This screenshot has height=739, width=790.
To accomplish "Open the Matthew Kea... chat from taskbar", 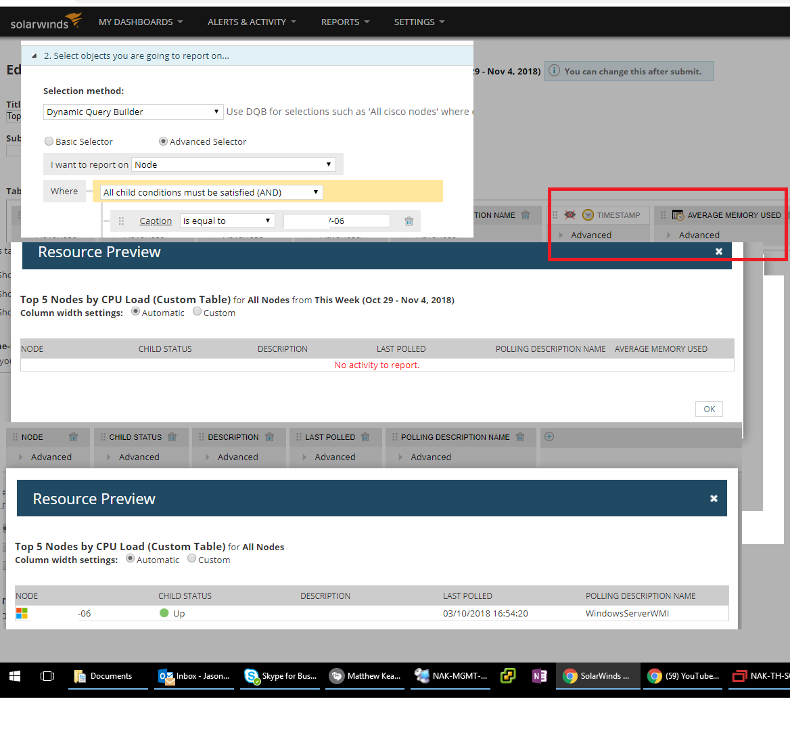I will coord(365,676).
